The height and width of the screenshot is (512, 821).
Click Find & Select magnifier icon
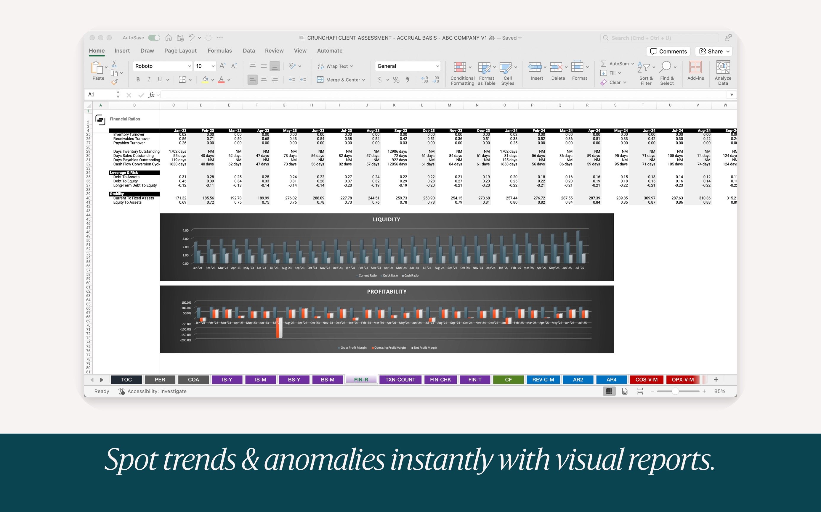coord(666,67)
